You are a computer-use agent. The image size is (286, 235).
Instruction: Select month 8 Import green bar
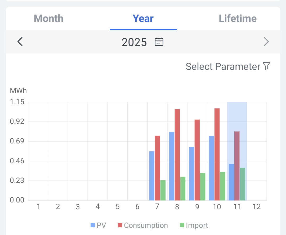pyautogui.click(x=183, y=188)
